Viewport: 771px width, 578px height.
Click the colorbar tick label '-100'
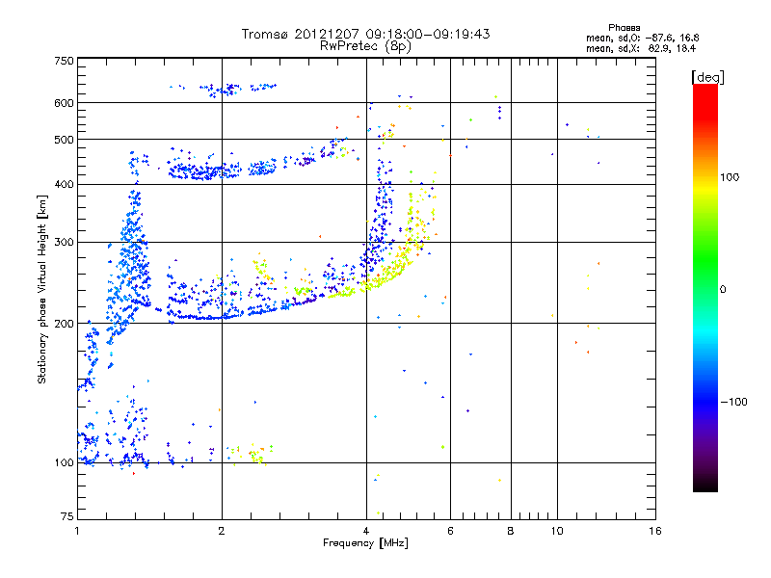point(733,402)
